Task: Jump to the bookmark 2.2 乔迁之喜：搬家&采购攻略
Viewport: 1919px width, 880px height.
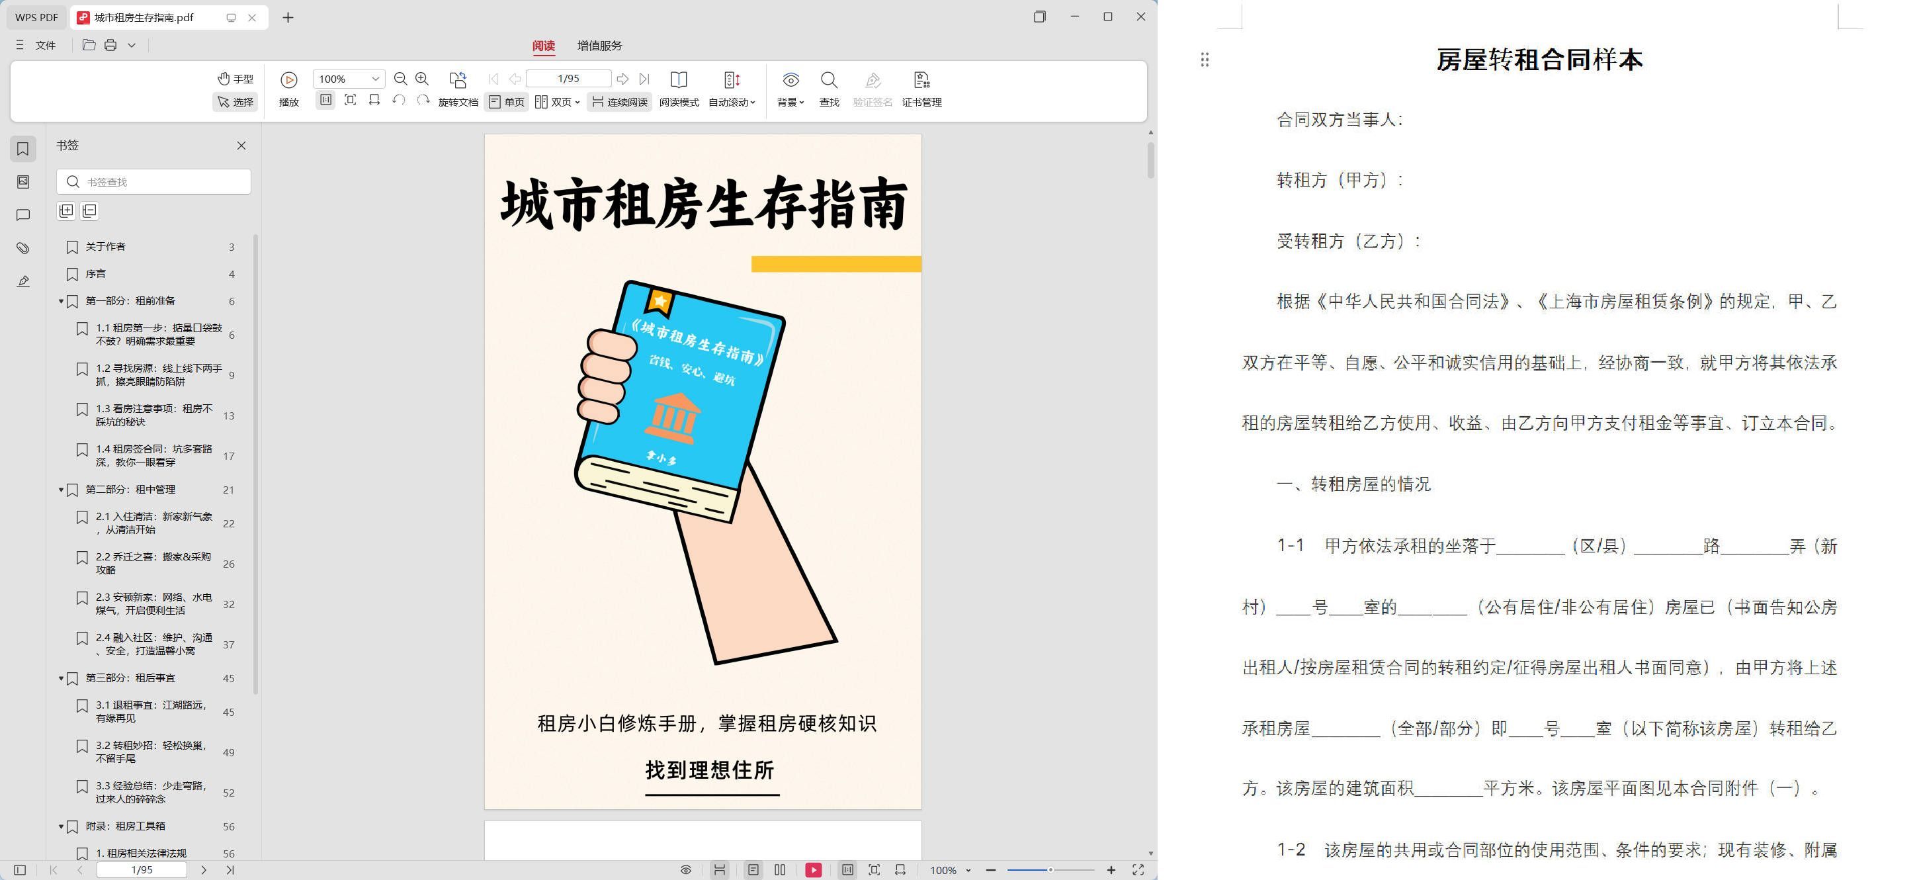Action: [153, 563]
